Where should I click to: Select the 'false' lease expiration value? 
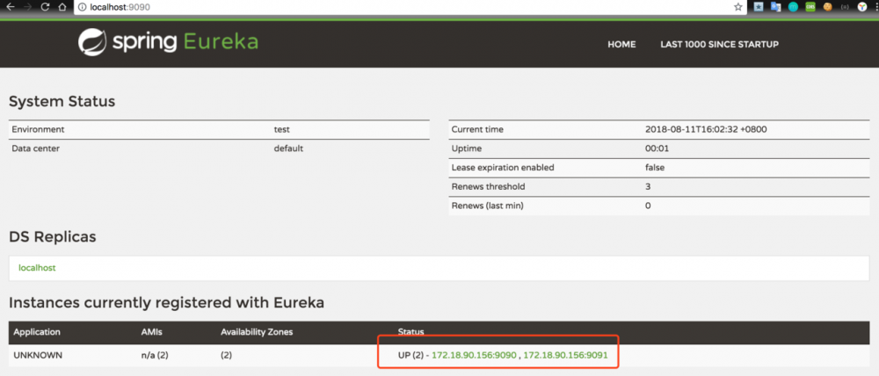click(x=656, y=168)
